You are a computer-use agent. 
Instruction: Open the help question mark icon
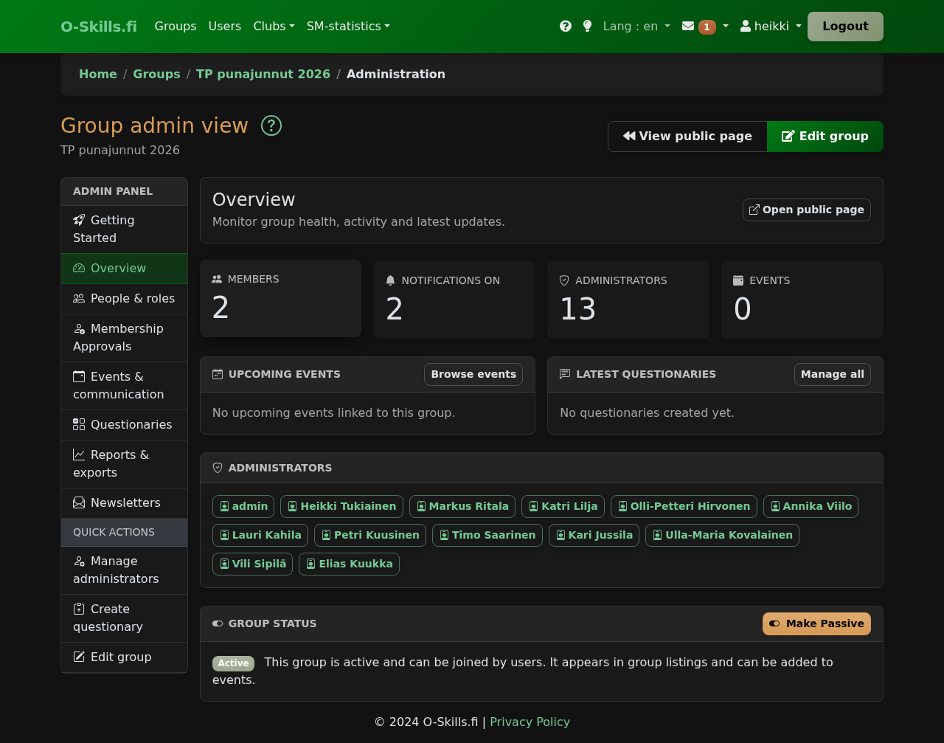pyautogui.click(x=565, y=25)
